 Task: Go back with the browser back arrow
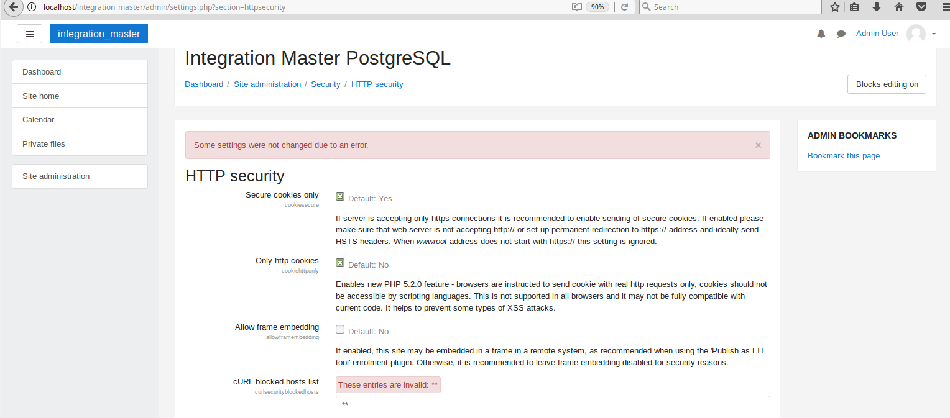click(x=12, y=7)
